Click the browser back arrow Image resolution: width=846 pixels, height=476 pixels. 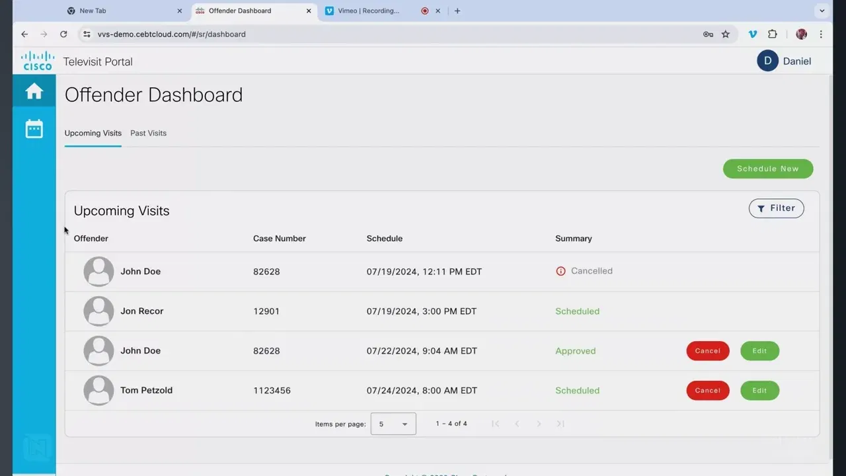click(24, 34)
